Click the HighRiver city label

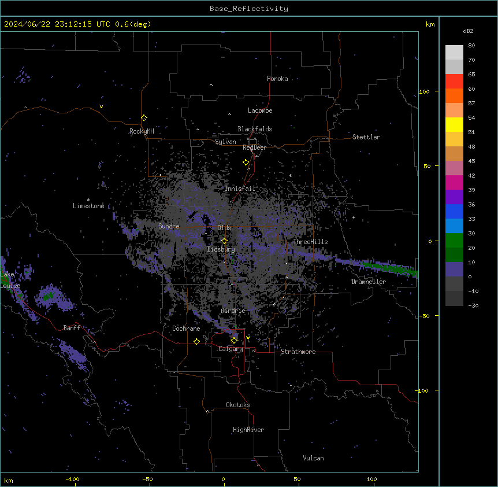pos(248,430)
